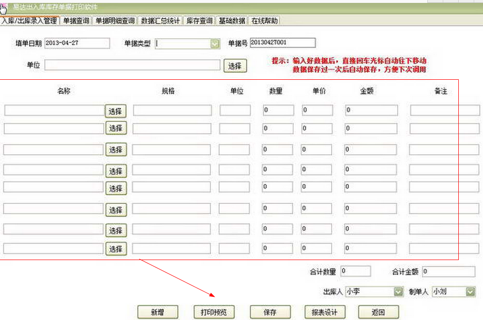
Task: Click 选择 button in fifth item row
Action: (x=116, y=189)
